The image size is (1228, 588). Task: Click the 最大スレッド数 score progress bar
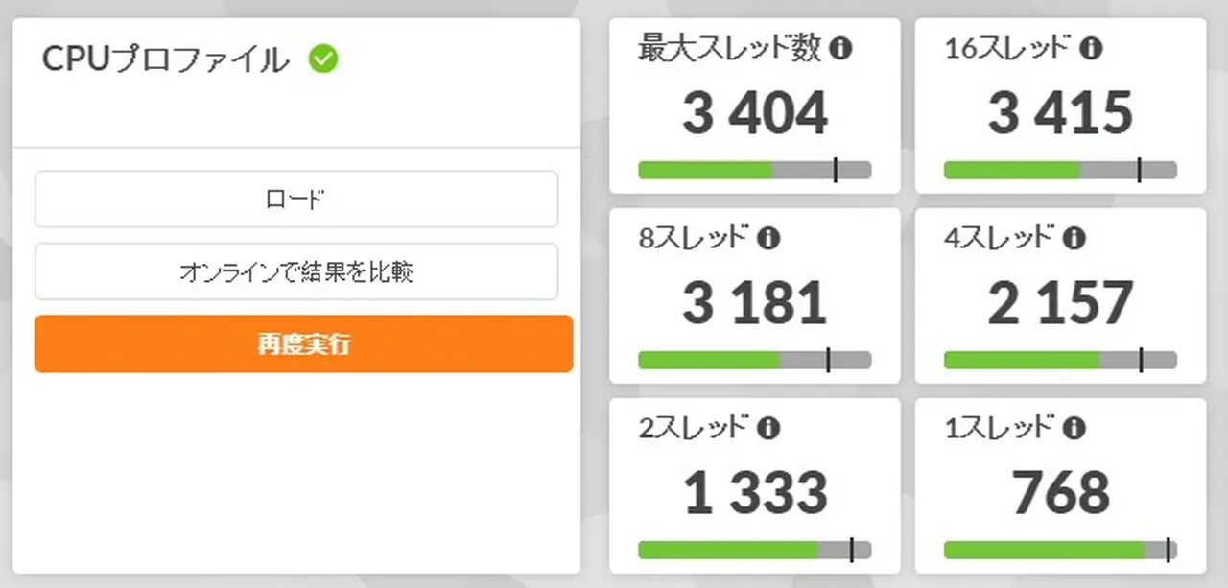tap(754, 170)
